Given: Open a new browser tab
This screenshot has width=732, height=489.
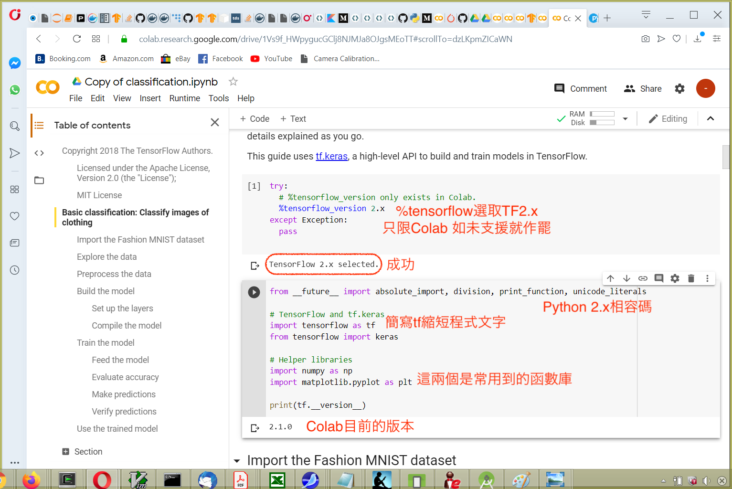Looking at the screenshot, I should [x=607, y=18].
